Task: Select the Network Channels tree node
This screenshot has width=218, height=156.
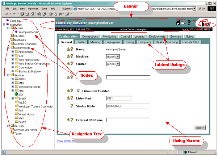Action: 25,44
